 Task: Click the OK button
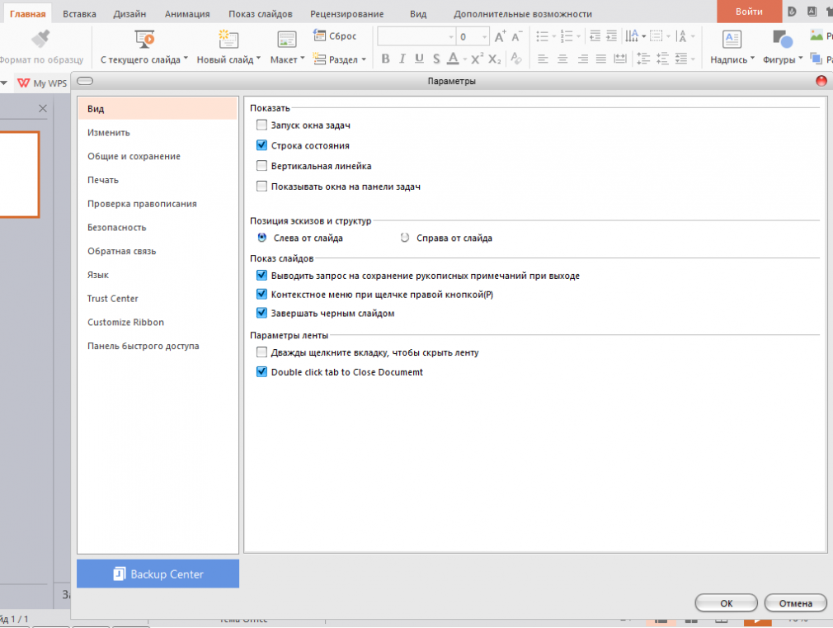727,603
